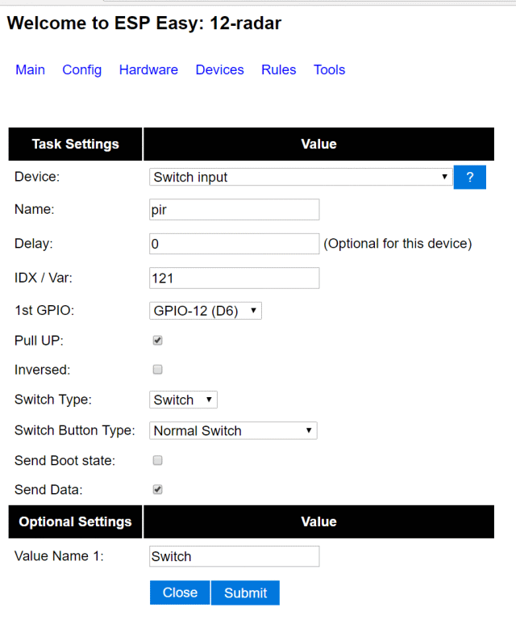516x624 pixels.
Task: Click the 'Inversed:' label
Action: click(x=42, y=370)
